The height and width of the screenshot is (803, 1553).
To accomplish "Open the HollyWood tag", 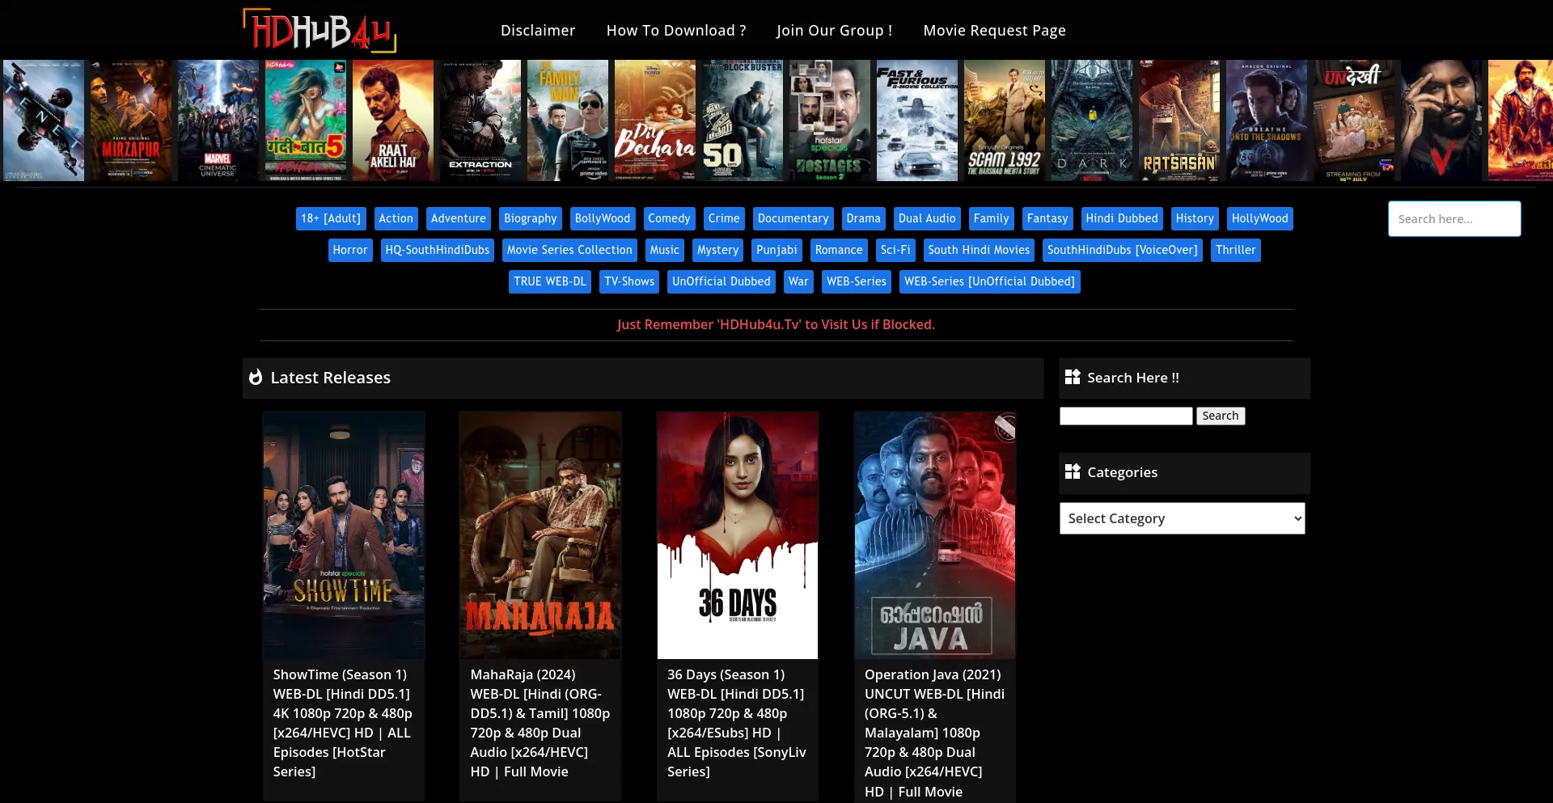I will click(1260, 218).
